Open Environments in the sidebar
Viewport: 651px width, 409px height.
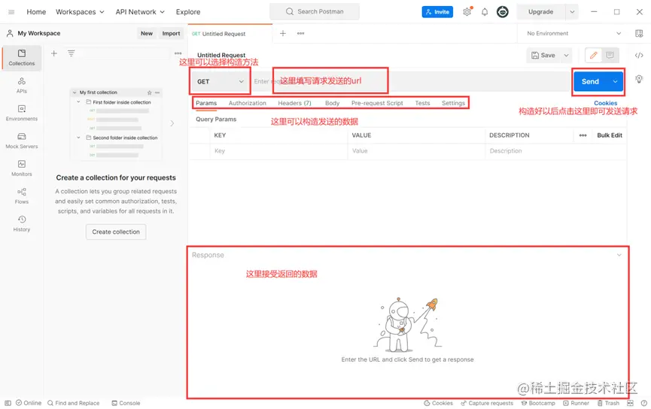pos(22,113)
